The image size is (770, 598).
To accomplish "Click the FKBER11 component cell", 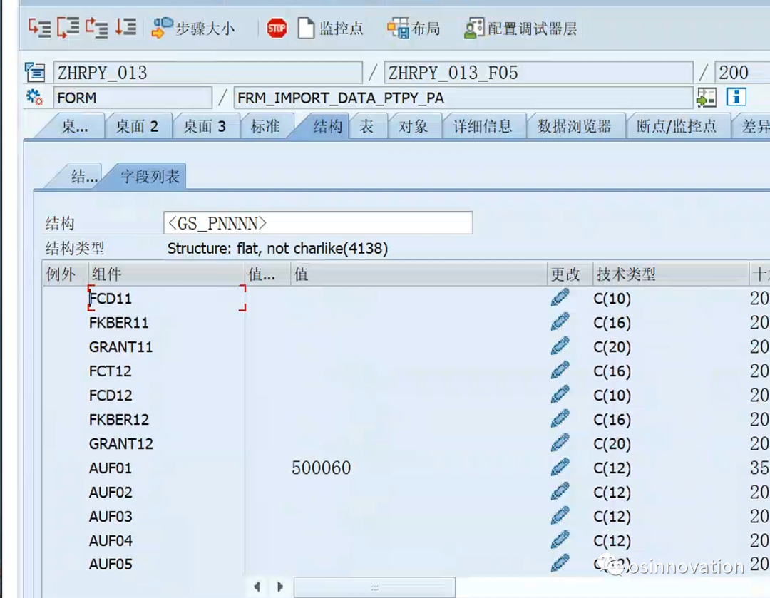I will (x=166, y=323).
